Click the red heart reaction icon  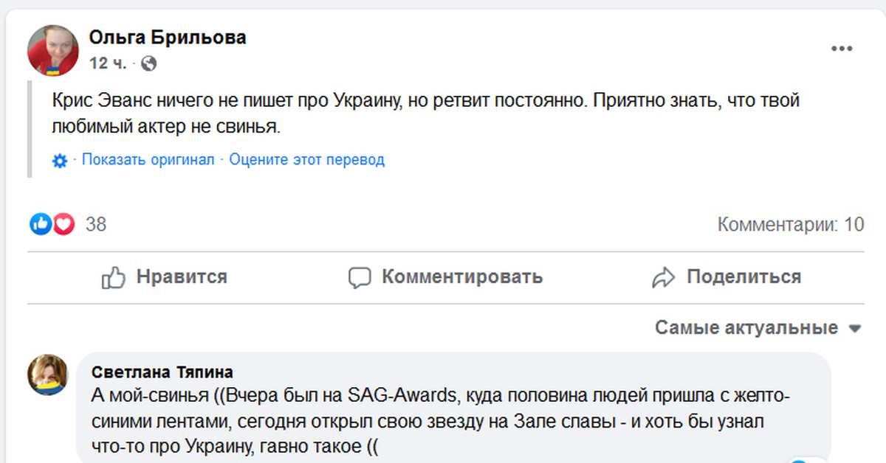coord(63,224)
